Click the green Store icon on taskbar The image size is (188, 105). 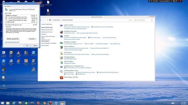26,103
